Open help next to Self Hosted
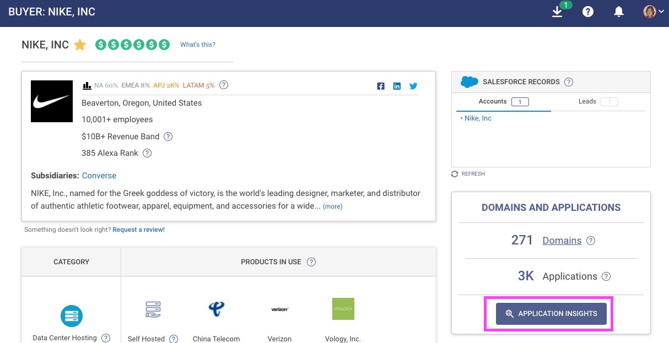Image resolution: width=669 pixels, height=343 pixels. pos(174,339)
